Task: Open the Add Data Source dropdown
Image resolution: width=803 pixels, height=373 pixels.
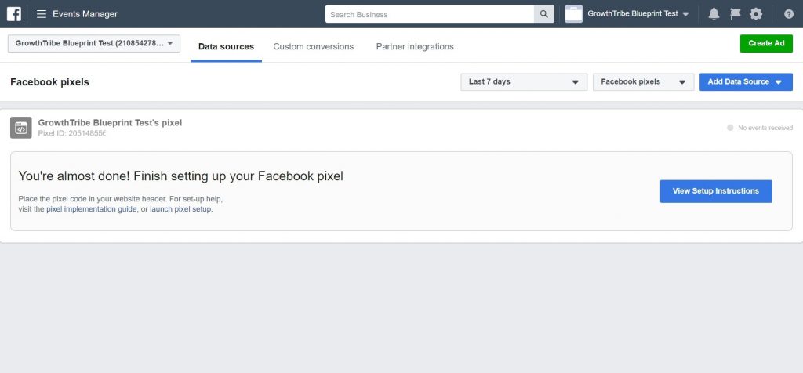Action: click(746, 81)
